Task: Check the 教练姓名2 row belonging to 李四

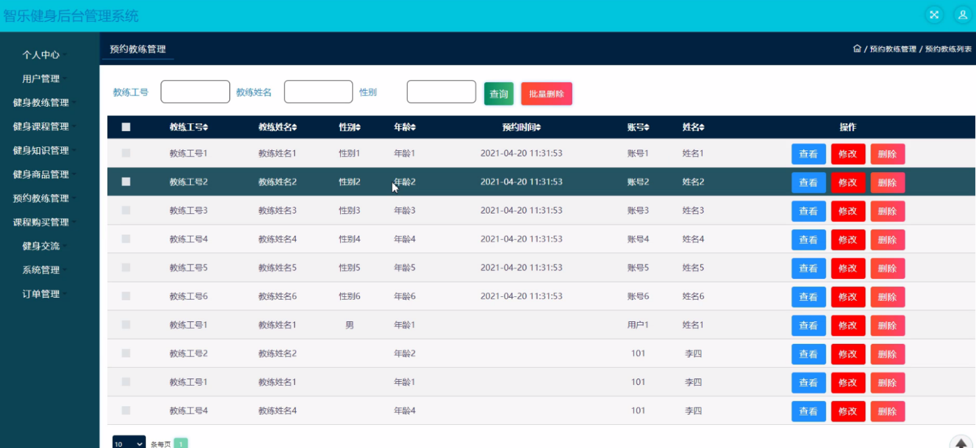Action: (x=126, y=353)
